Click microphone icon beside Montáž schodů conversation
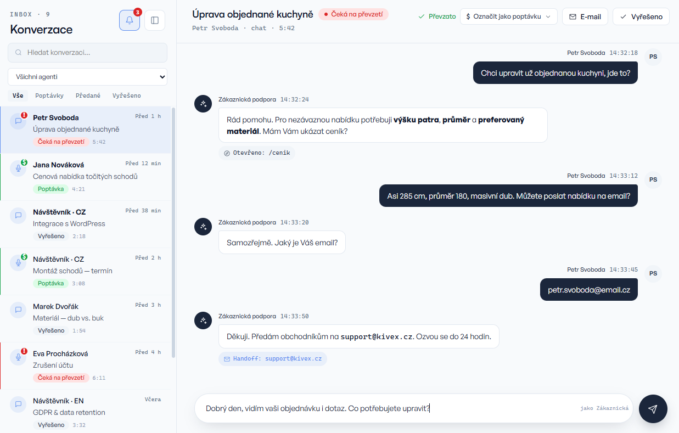Screen dimensions: 679x433 pyautogui.click(x=18, y=263)
